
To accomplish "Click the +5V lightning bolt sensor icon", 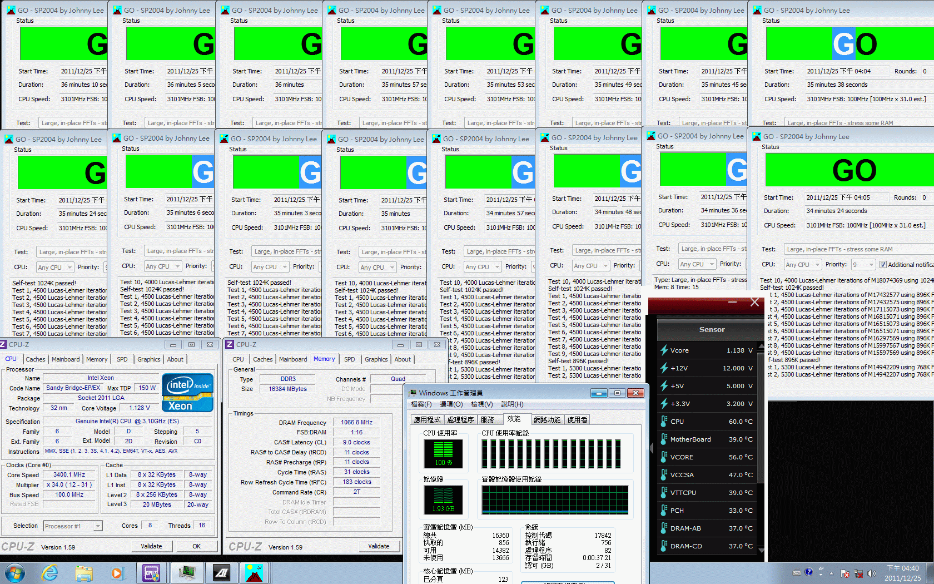I will click(x=664, y=386).
